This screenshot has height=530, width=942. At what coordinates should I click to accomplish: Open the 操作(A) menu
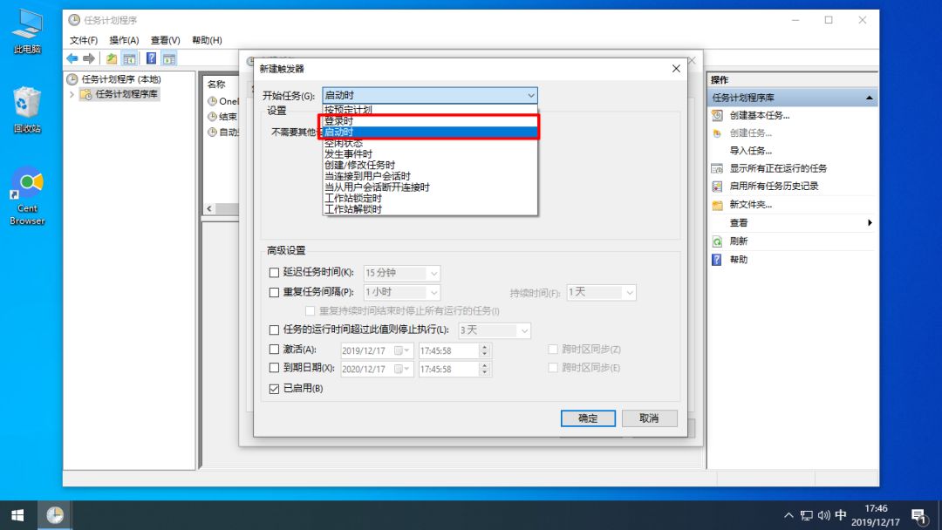coord(123,39)
